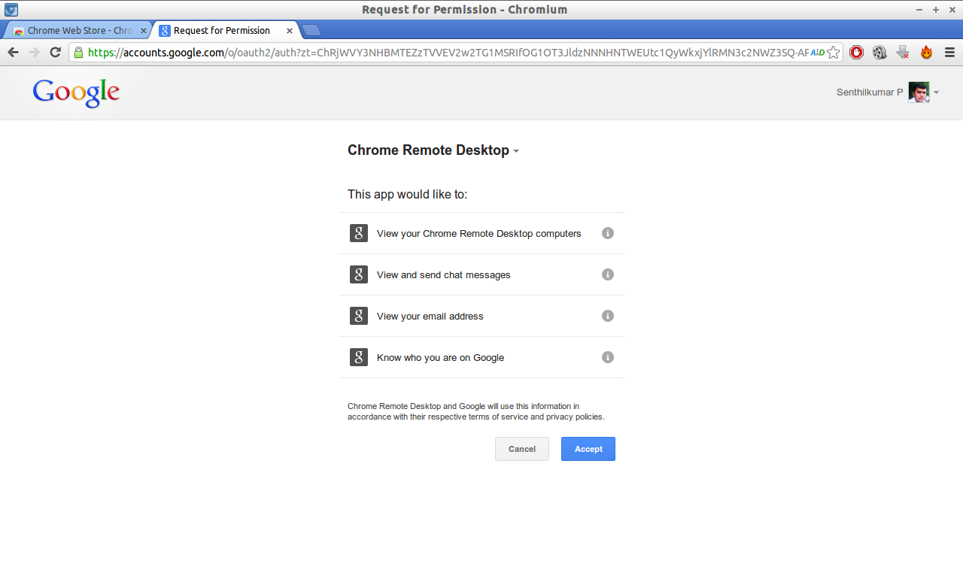Open the Chromium hamburger menu

click(949, 53)
